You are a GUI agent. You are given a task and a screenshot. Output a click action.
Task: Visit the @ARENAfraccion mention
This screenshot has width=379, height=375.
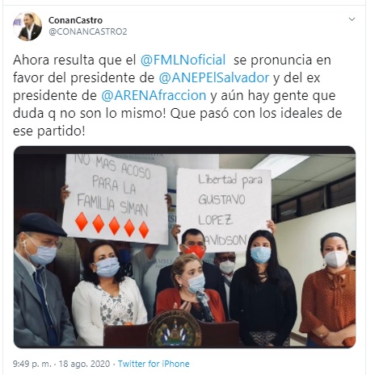[x=154, y=95]
